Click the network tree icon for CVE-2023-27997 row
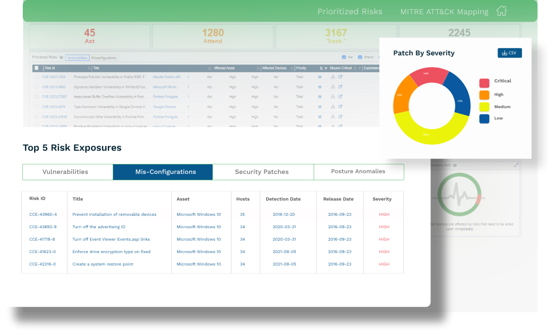555x335 pixels. coord(333,96)
